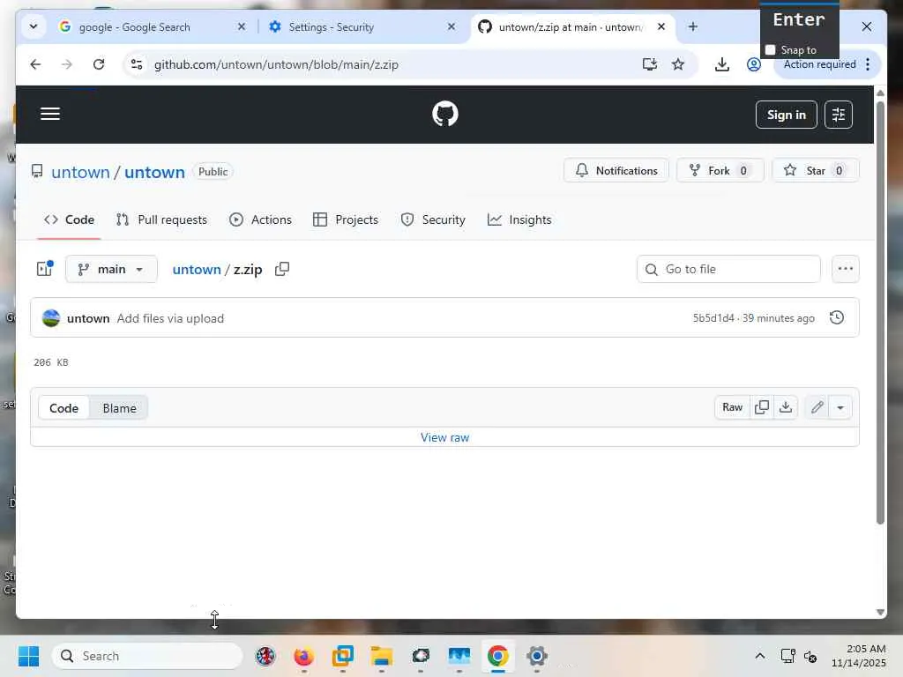Click the Sign in button

pos(786,115)
